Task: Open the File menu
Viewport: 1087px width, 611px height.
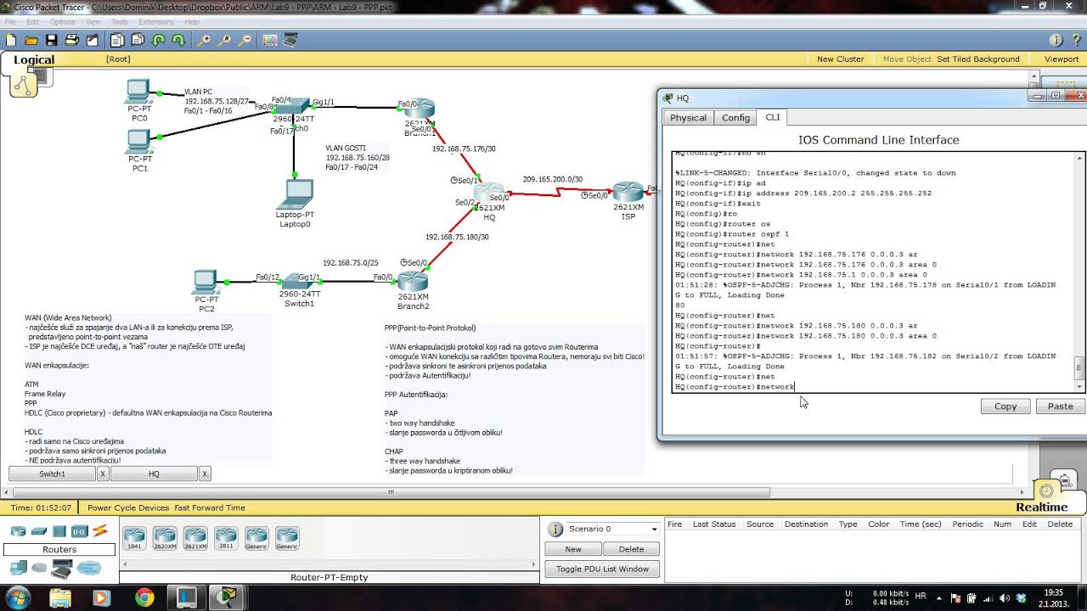Action: click(10, 22)
